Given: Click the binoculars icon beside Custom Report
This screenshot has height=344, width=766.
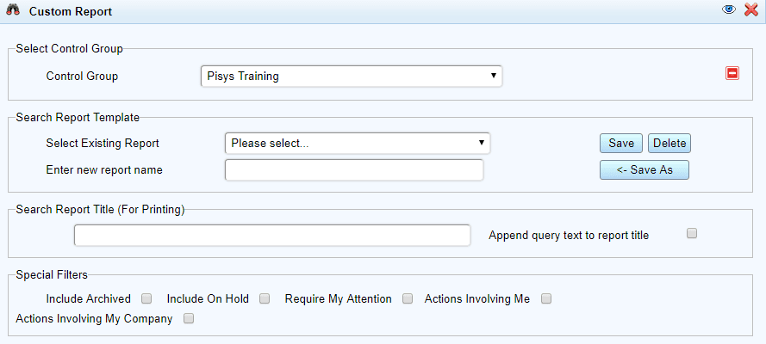Looking at the screenshot, I should click(13, 10).
